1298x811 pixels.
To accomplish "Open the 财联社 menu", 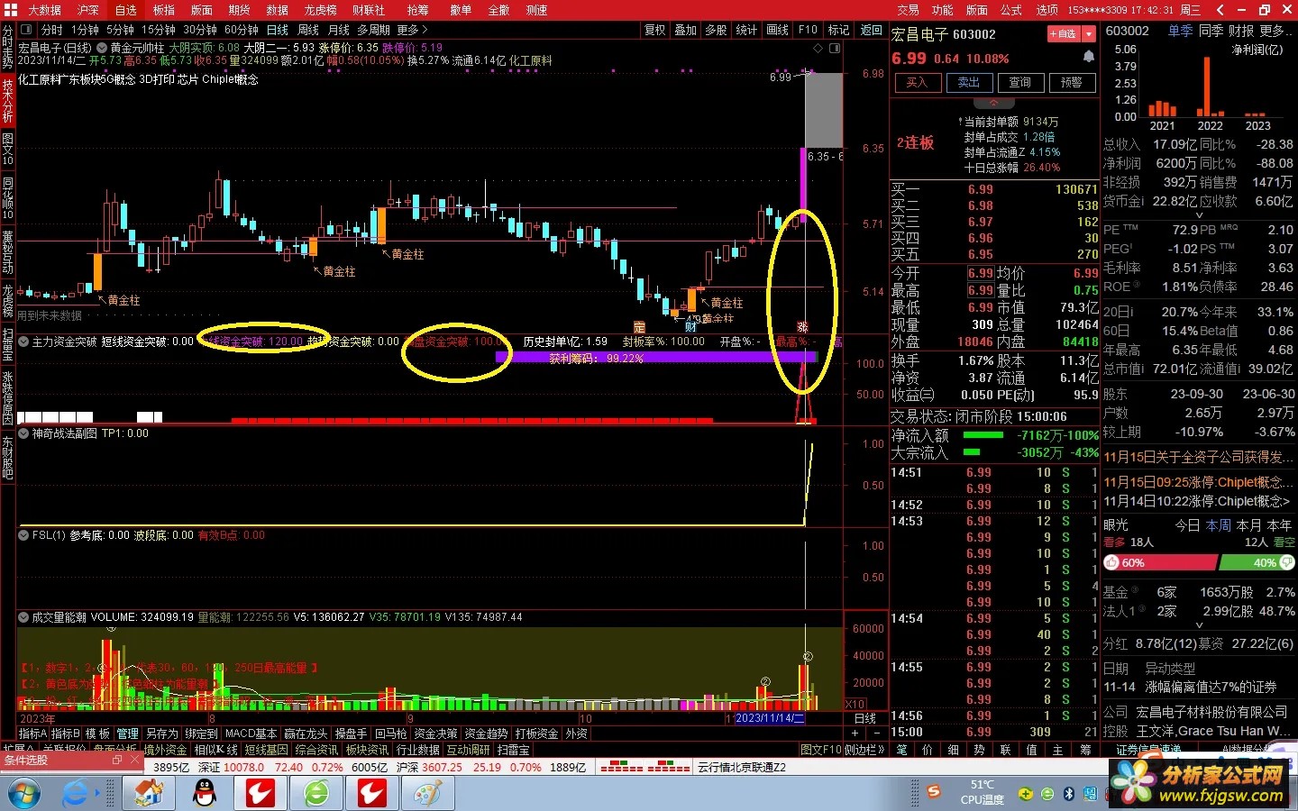I will pos(369,10).
